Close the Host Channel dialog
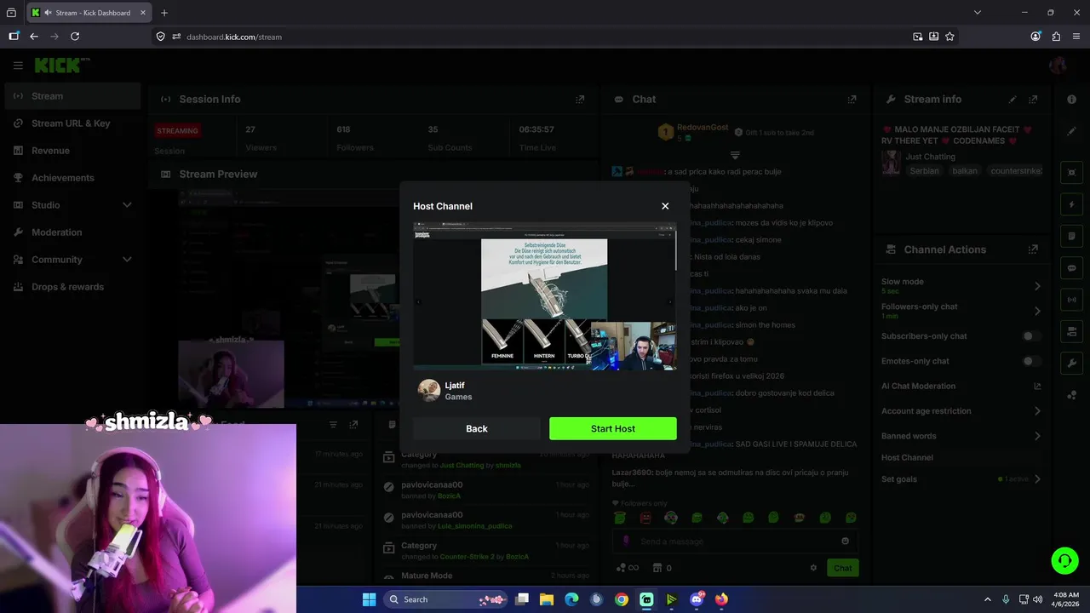1090x613 pixels. pos(665,206)
